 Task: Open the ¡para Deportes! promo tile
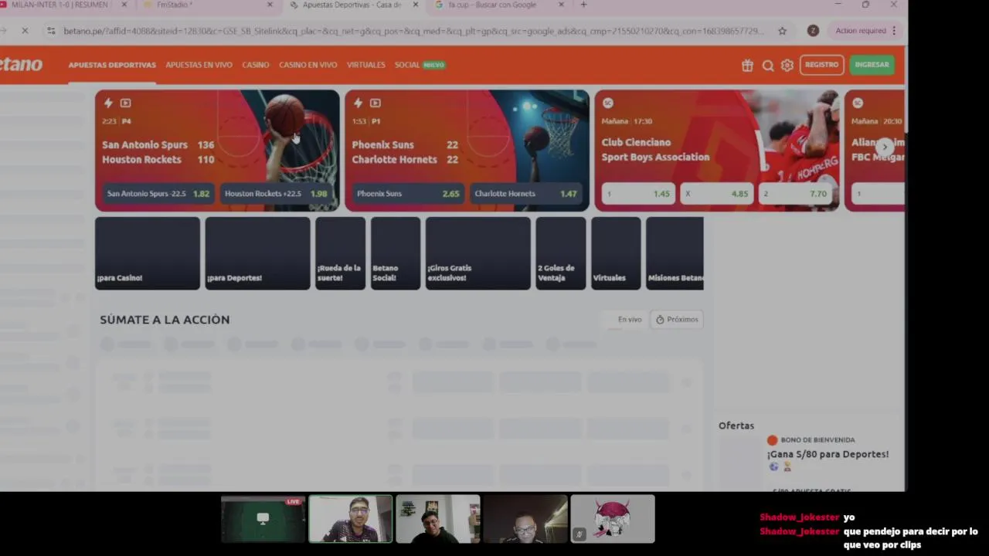[257, 253]
